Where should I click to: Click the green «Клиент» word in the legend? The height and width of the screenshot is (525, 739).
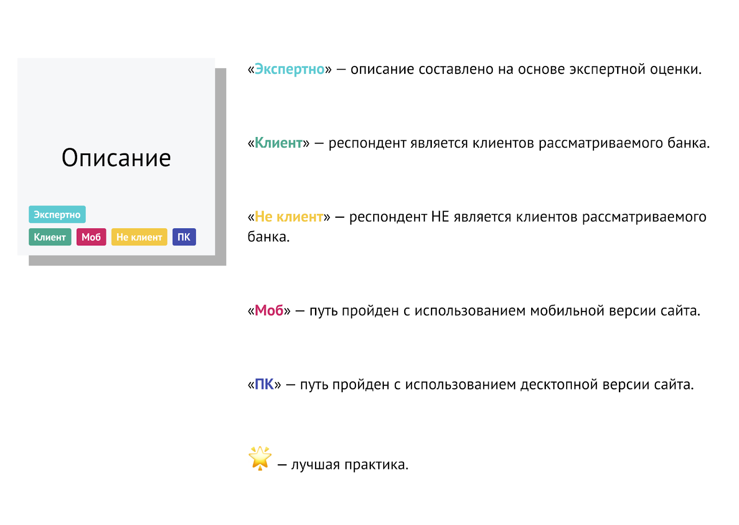point(279,143)
